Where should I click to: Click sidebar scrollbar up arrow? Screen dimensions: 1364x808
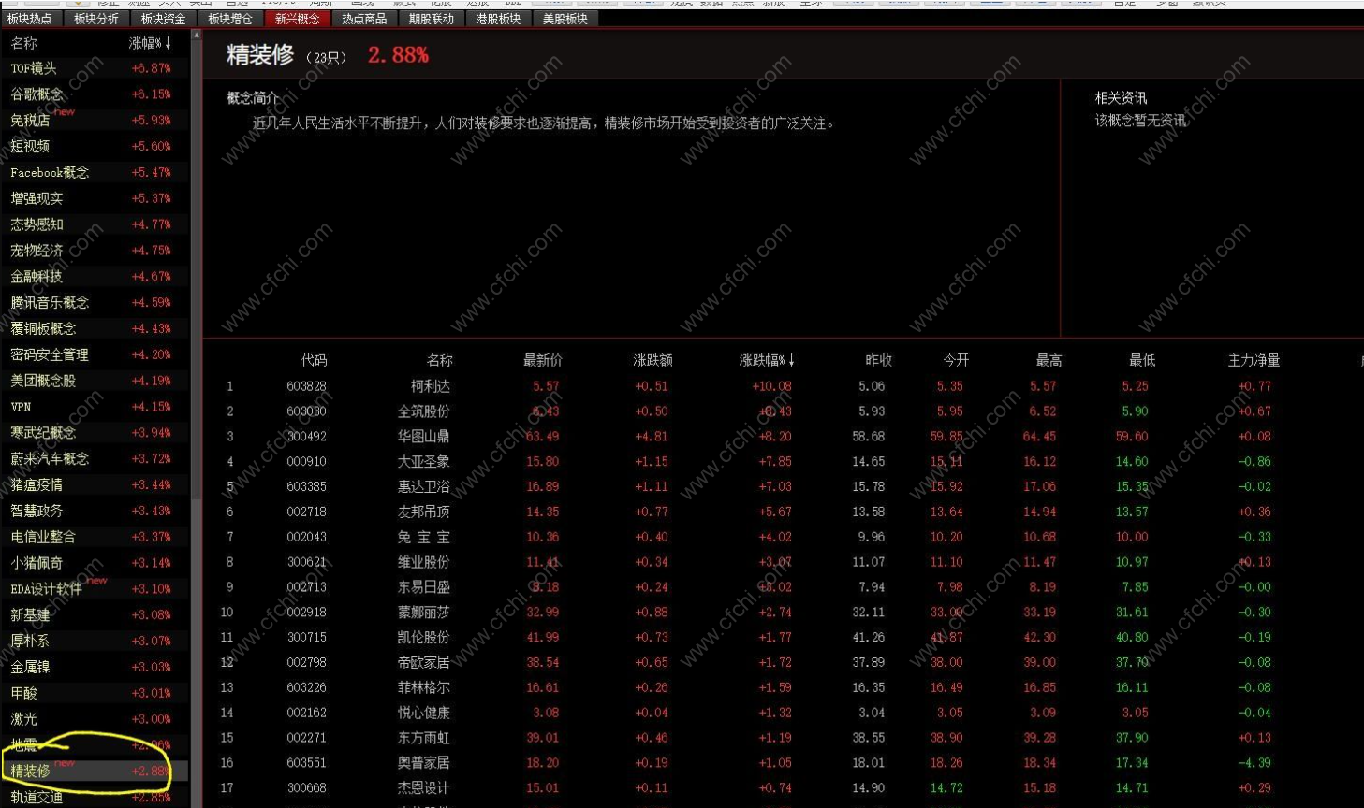tap(197, 36)
